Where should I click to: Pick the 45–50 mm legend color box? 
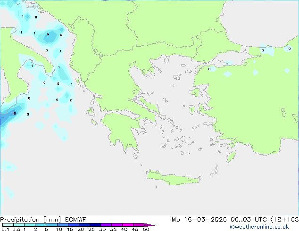tap(139, 225)
